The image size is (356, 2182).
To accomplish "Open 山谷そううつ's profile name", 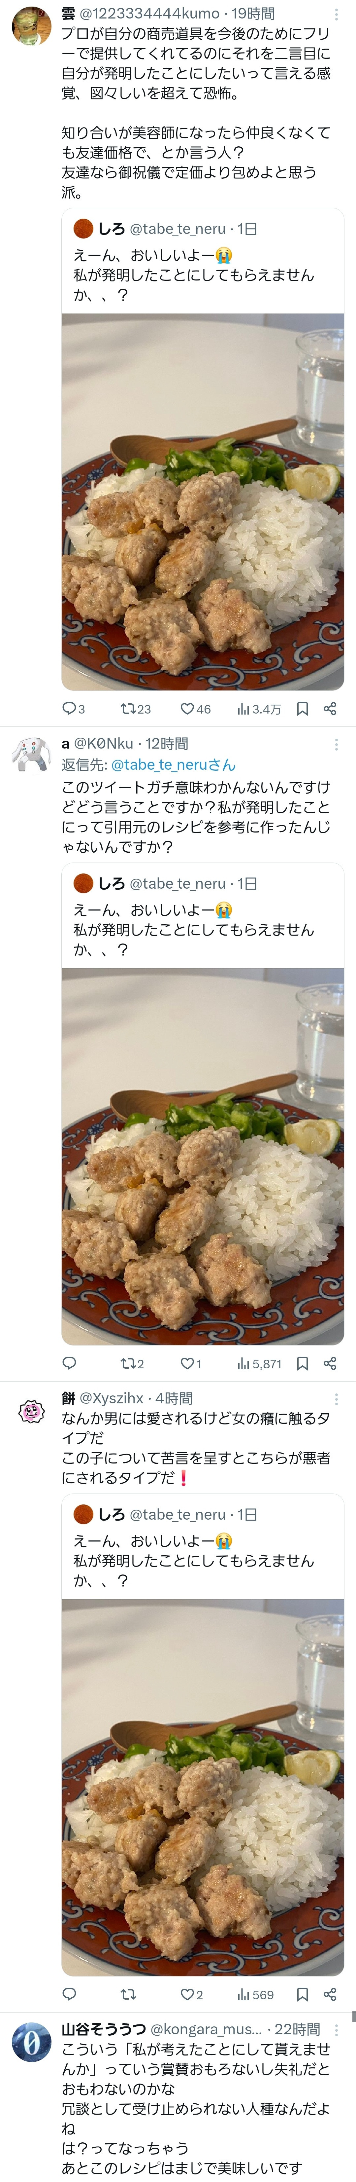I will coord(104,2029).
